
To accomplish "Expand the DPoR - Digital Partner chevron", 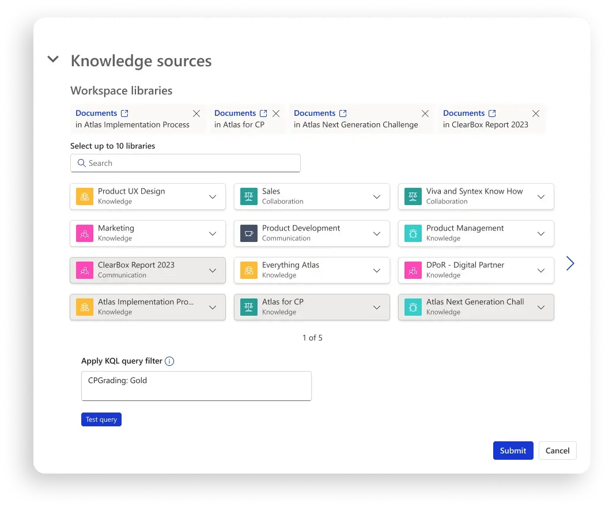I will point(541,271).
